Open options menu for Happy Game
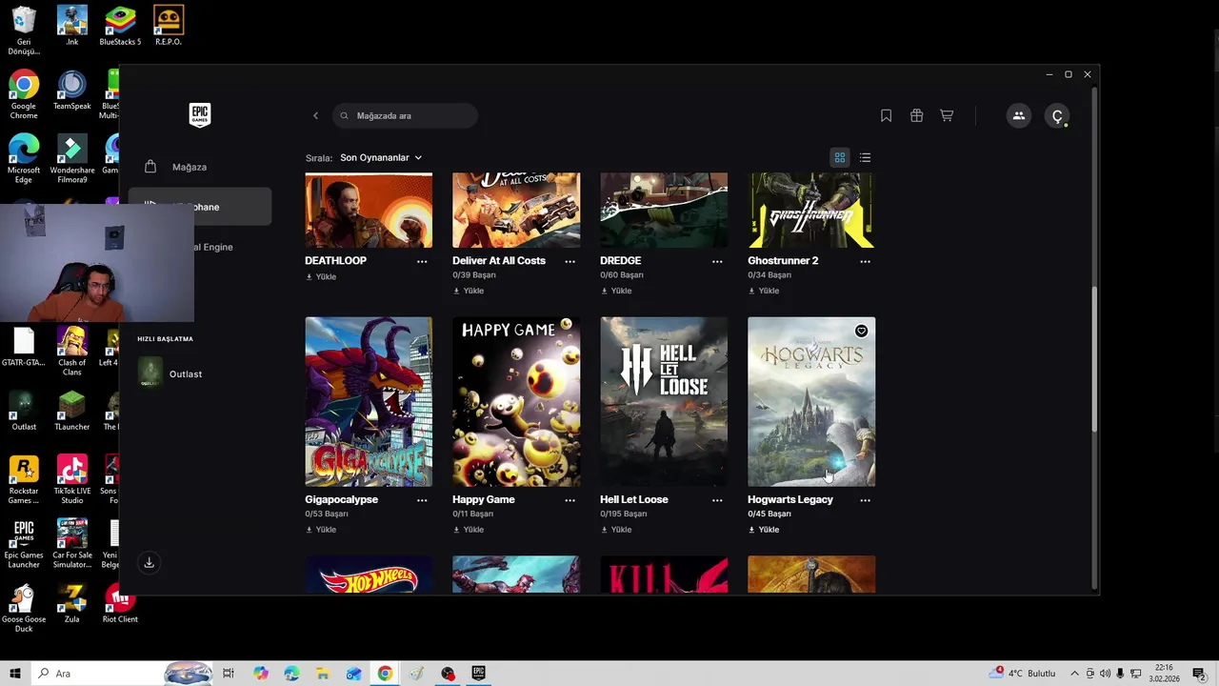 pyautogui.click(x=570, y=500)
